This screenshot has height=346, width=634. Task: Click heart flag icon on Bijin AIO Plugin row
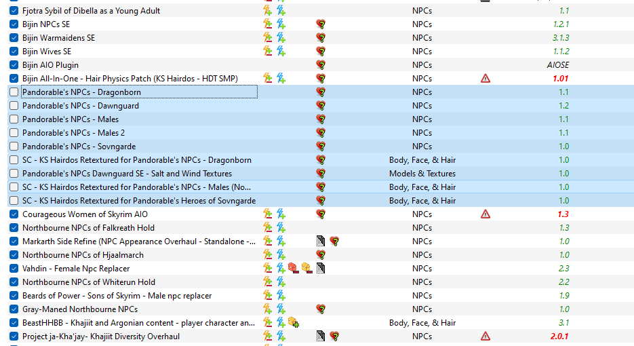pyautogui.click(x=321, y=64)
